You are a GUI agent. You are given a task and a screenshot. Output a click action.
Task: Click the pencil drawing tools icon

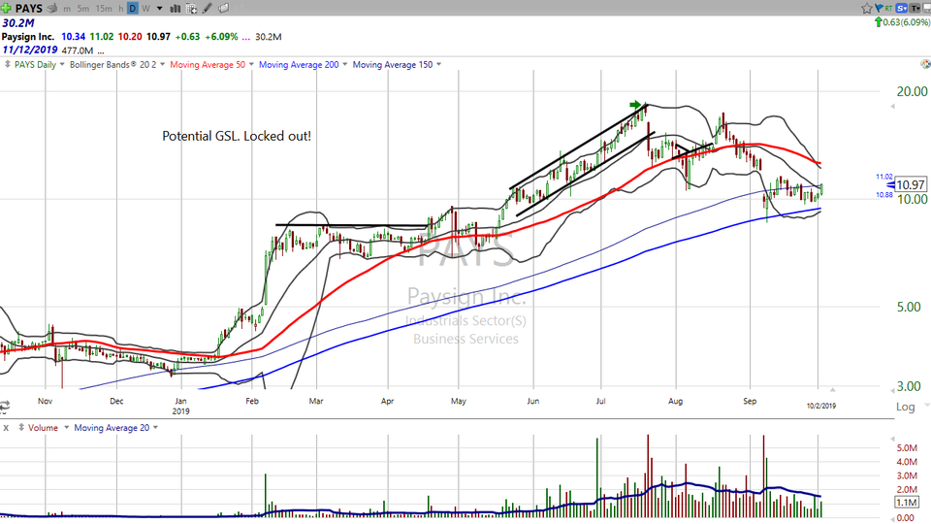click(x=208, y=9)
